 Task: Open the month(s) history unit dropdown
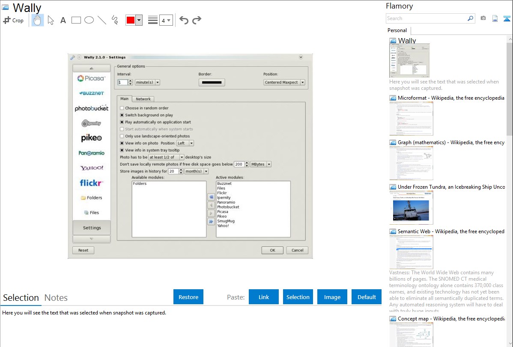coord(197,172)
